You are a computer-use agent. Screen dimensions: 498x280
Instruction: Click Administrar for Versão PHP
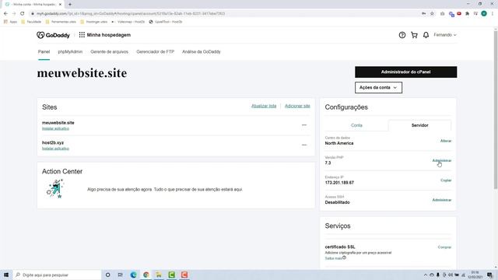(442, 161)
